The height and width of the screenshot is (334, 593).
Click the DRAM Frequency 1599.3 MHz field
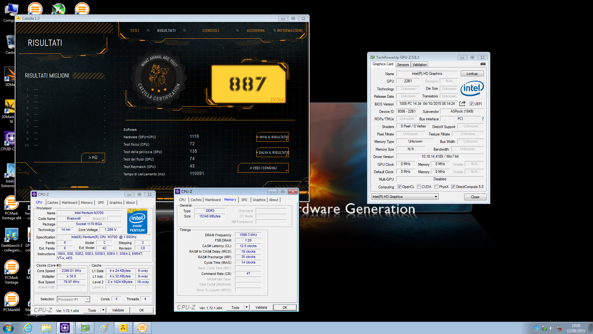(248, 235)
